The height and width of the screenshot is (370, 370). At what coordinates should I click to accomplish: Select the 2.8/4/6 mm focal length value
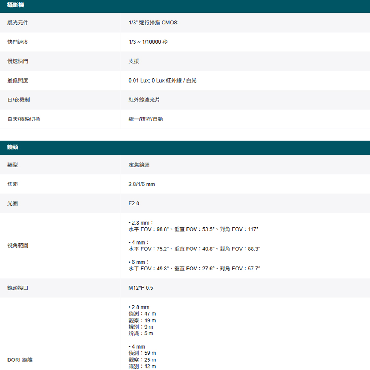coord(142,184)
